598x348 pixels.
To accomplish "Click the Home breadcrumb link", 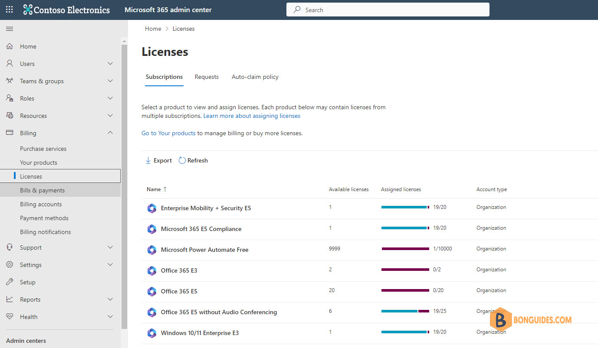I will coord(153,29).
